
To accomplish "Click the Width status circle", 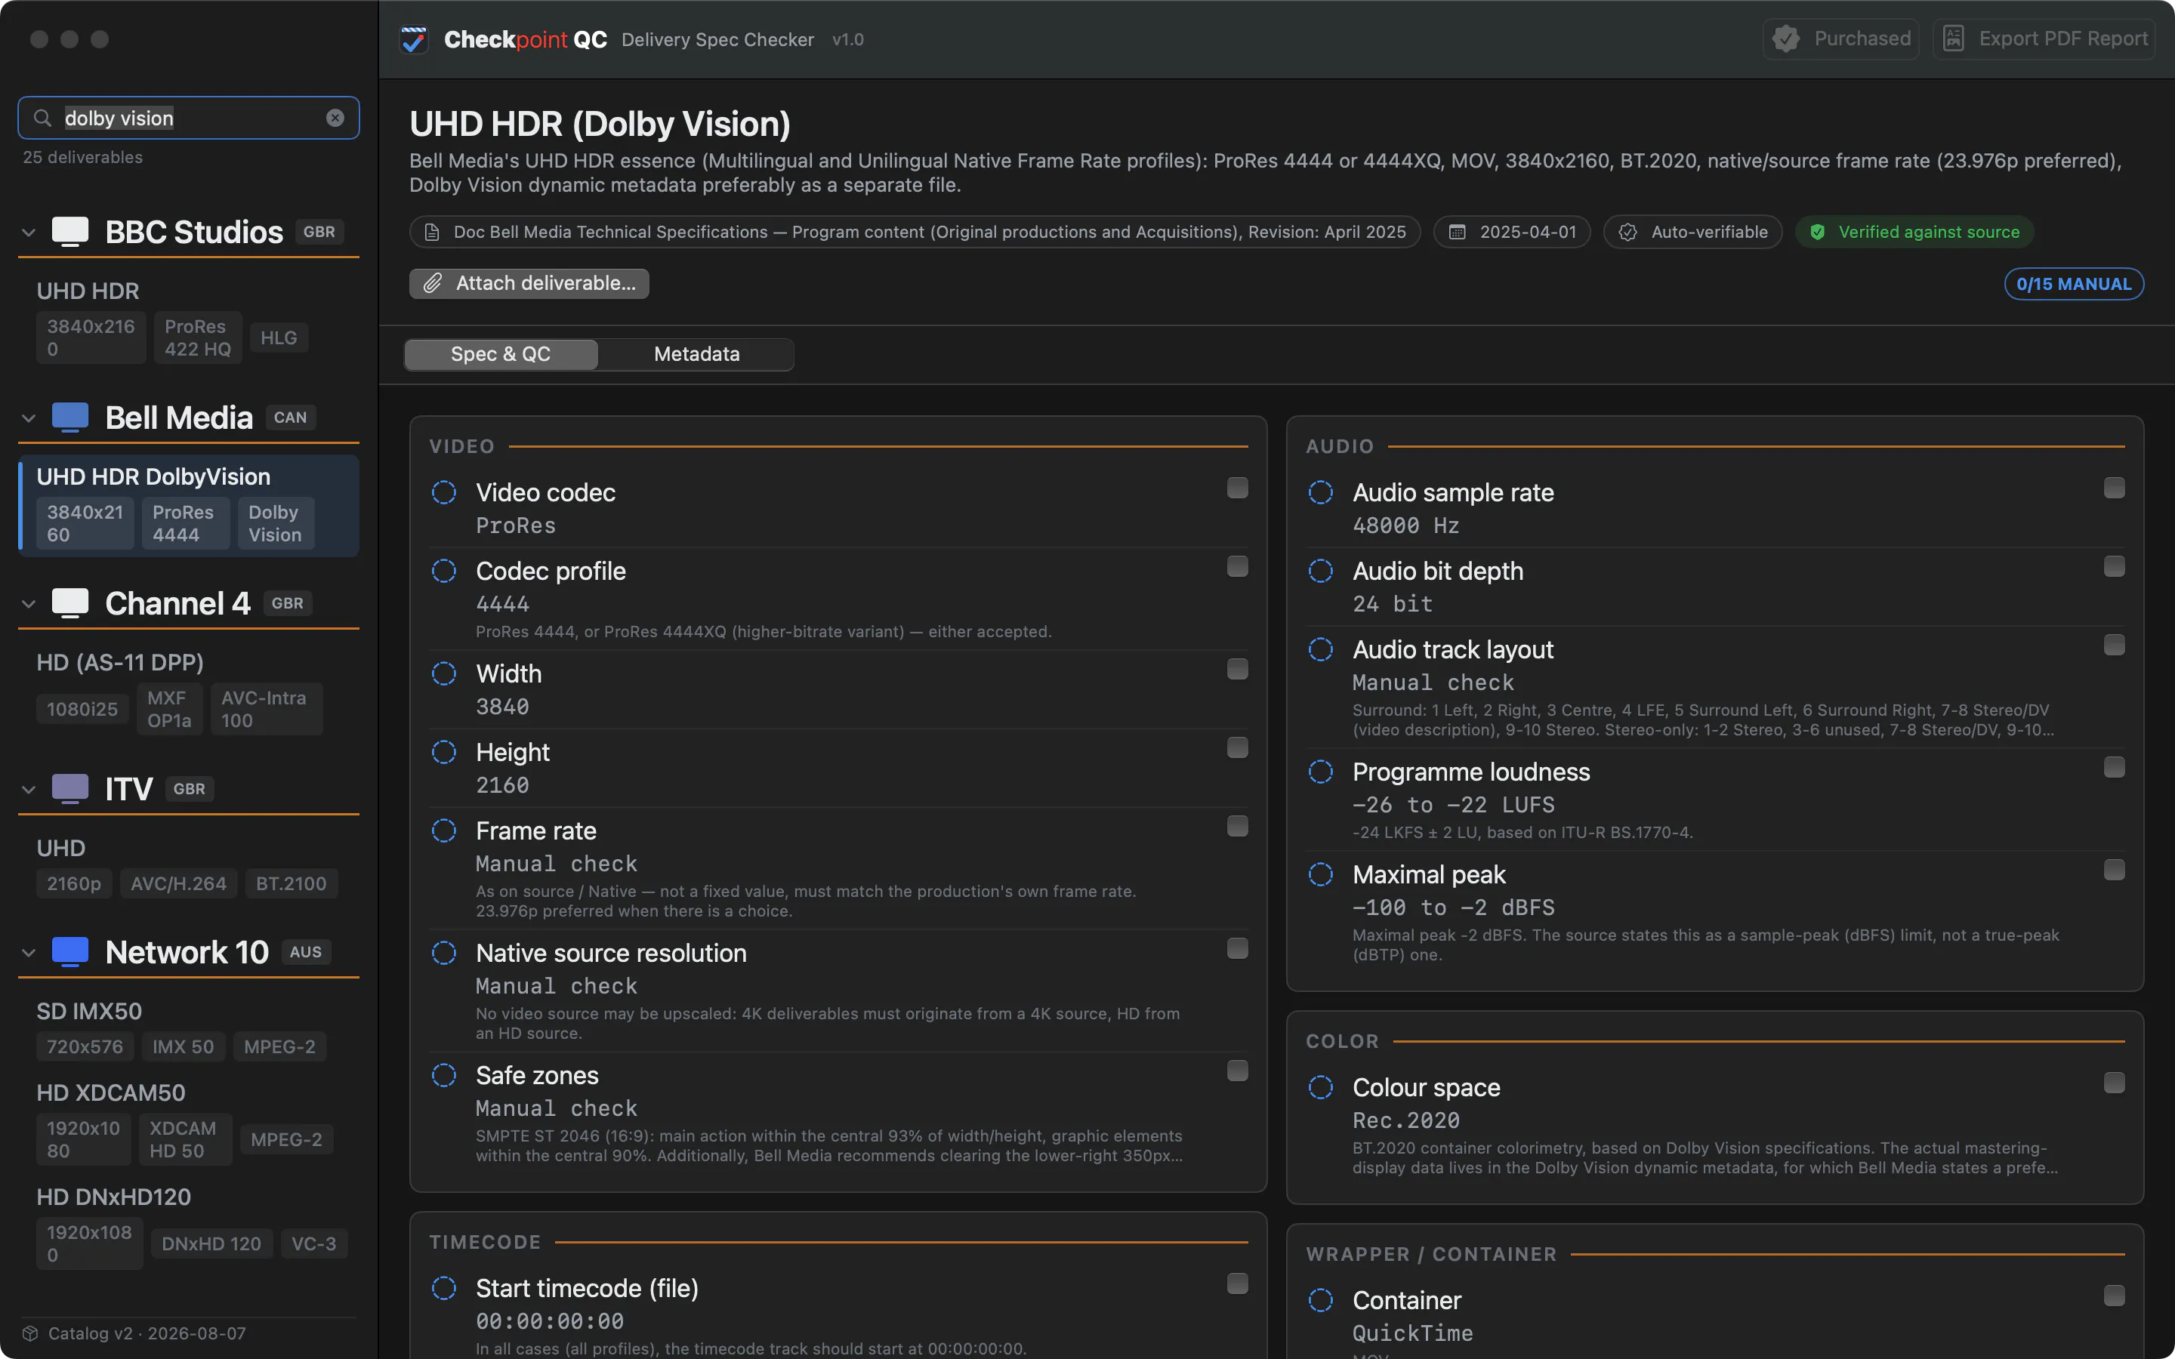I will click(x=444, y=673).
